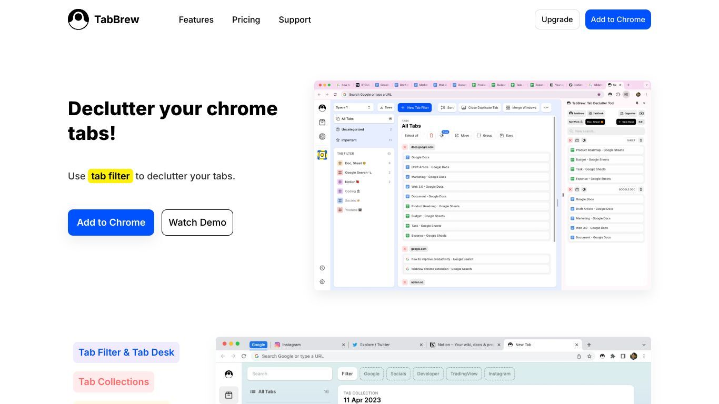The height and width of the screenshot is (404, 719).
Task: Click the target circles icon in hero sidebar
Action: [x=322, y=136]
